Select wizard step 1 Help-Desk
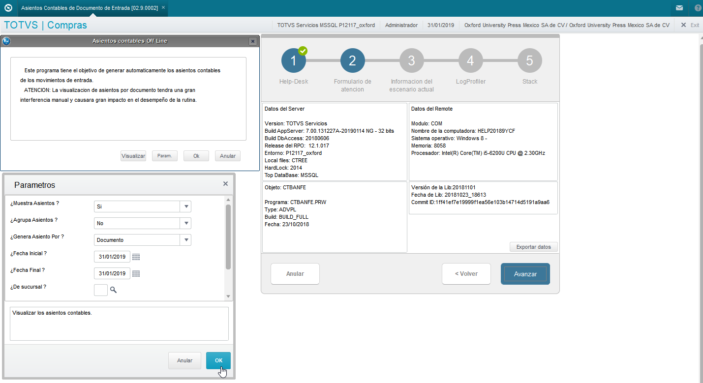The image size is (703, 383). pyautogui.click(x=294, y=61)
